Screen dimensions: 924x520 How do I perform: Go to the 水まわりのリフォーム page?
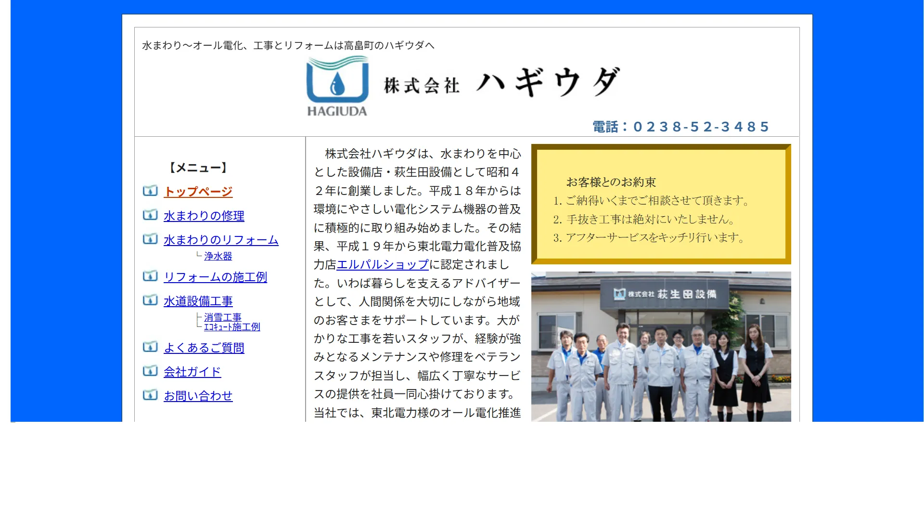click(221, 240)
